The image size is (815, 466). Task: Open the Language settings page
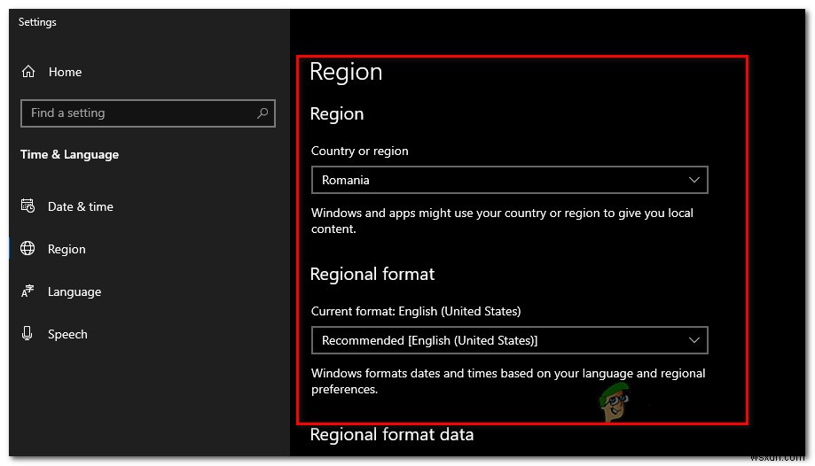[74, 291]
